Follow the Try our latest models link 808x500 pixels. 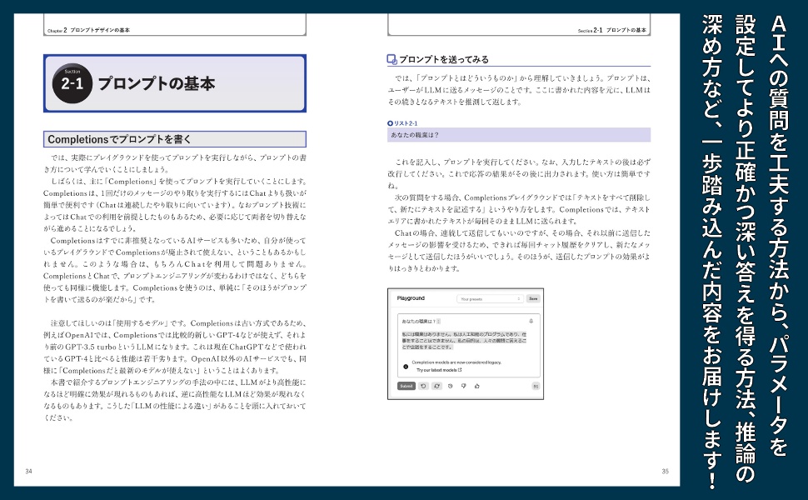pos(438,369)
